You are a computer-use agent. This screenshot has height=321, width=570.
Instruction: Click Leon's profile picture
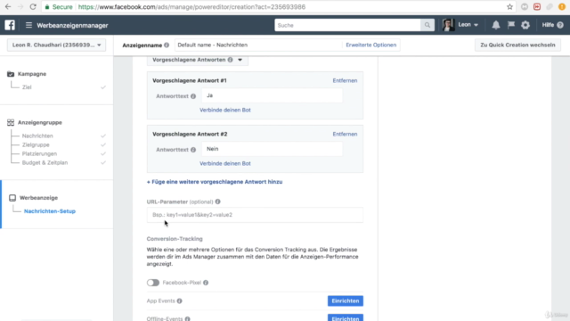point(448,25)
